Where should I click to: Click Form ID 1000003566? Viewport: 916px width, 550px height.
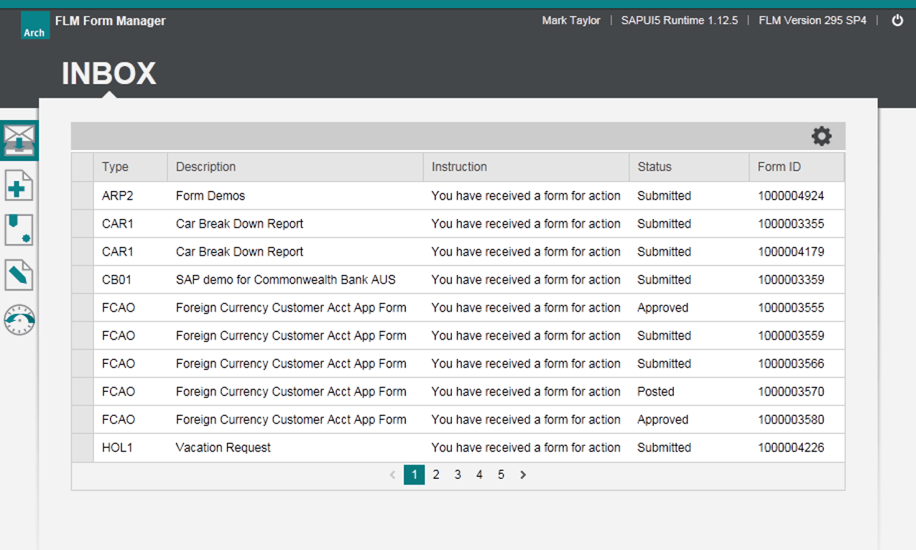coord(791,363)
